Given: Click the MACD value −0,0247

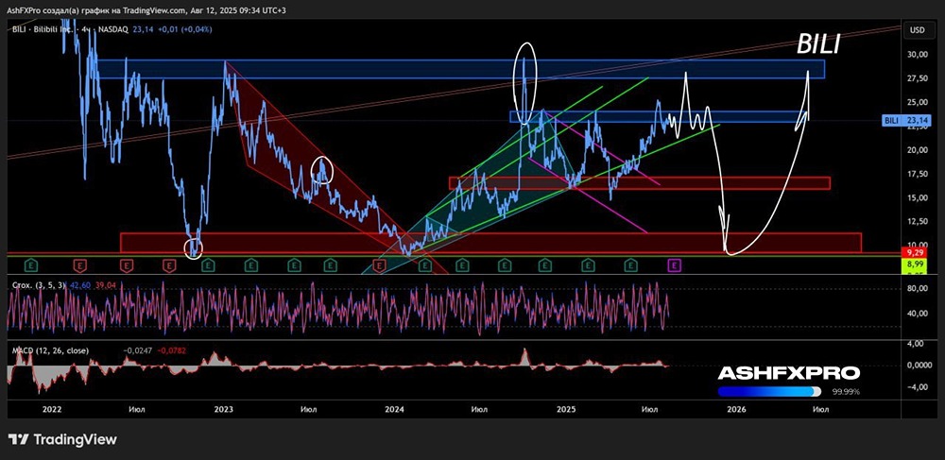Looking at the screenshot, I should (136, 349).
